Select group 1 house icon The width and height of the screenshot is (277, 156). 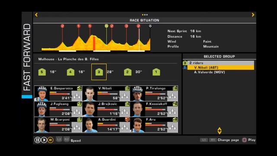[156, 72]
